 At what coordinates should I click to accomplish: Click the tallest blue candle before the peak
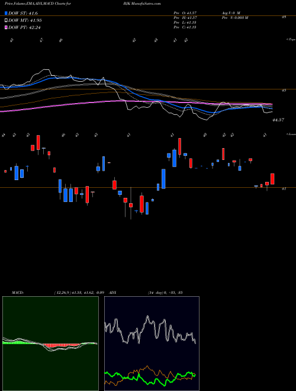click(x=163, y=179)
